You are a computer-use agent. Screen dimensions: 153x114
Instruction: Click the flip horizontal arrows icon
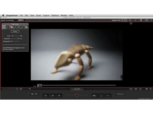point(5,89)
